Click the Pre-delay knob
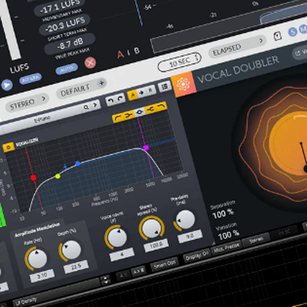Screen dimensions: 307x307 [185, 220]
